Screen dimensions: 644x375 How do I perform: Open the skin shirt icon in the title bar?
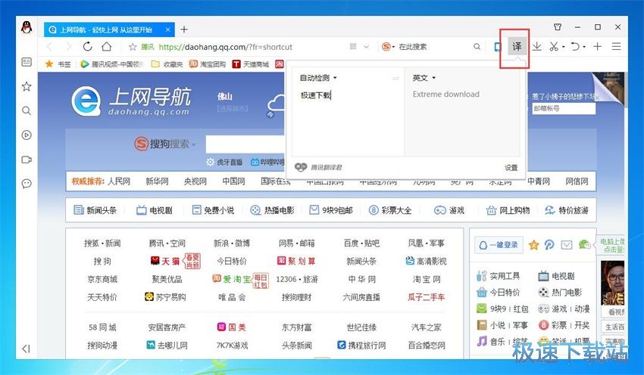tap(558, 27)
